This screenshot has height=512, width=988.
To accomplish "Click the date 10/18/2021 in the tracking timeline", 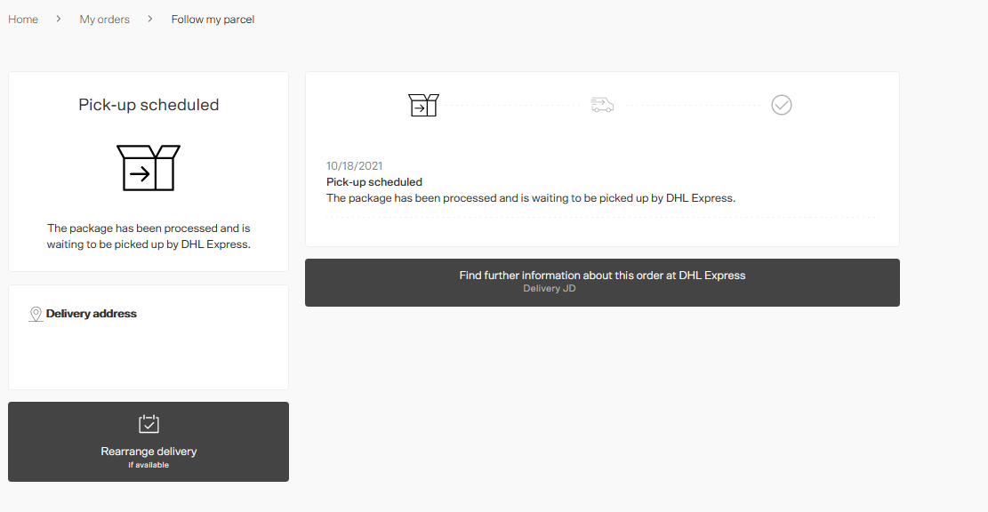I will click(x=354, y=165).
